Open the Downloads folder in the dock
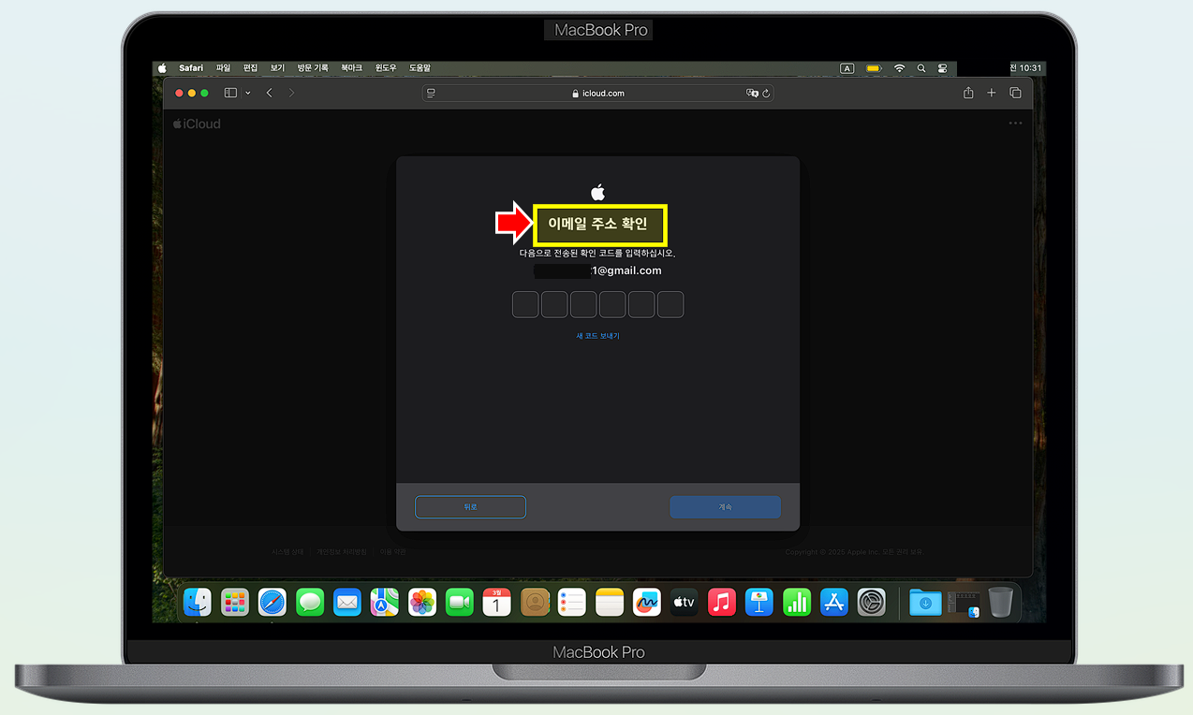The height and width of the screenshot is (715, 1193). (925, 602)
